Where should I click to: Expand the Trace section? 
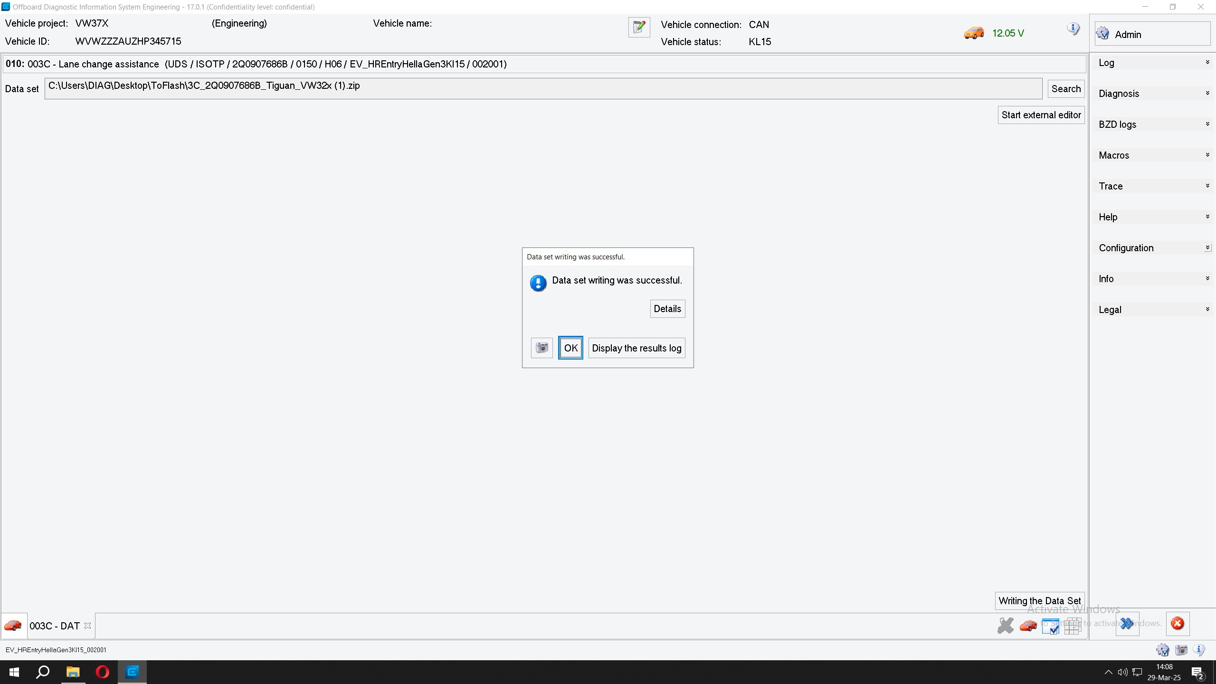(x=1153, y=186)
